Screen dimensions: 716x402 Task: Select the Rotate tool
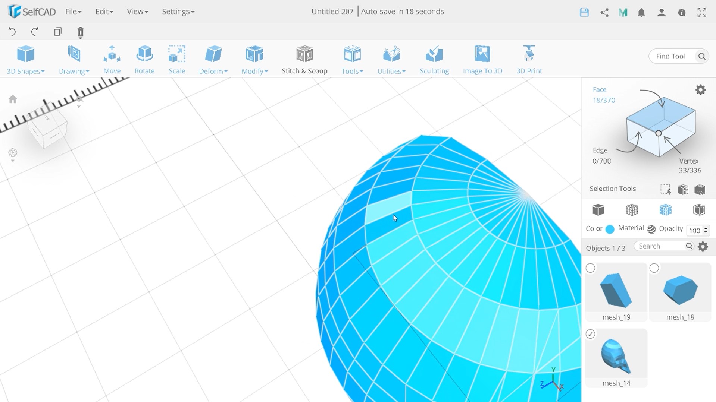click(144, 60)
